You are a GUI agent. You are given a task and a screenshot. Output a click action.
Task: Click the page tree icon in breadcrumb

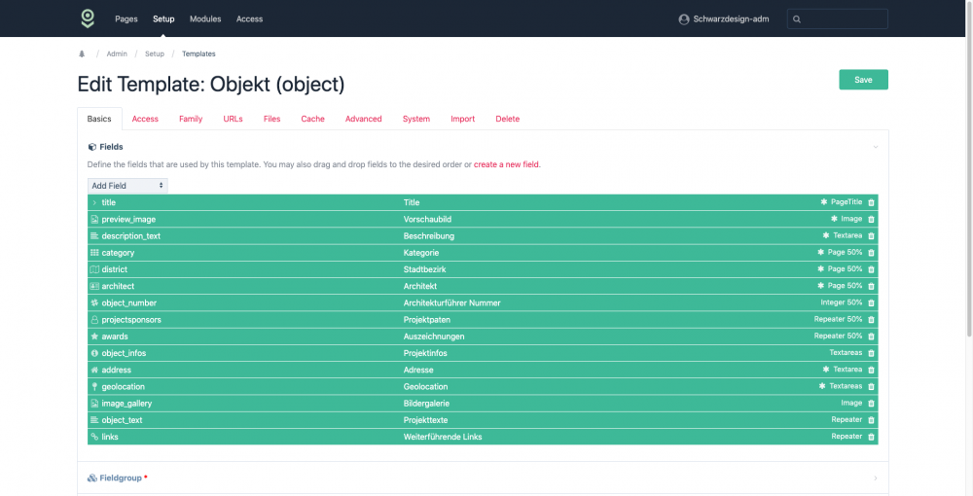click(x=82, y=53)
